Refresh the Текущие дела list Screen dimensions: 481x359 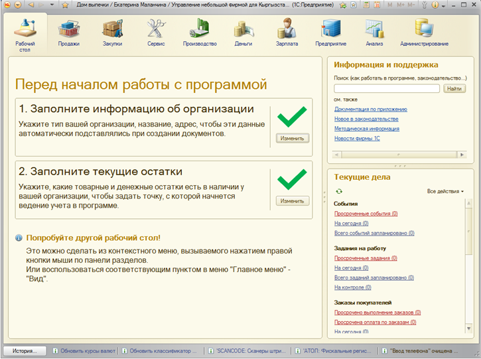[x=339, y=191]
